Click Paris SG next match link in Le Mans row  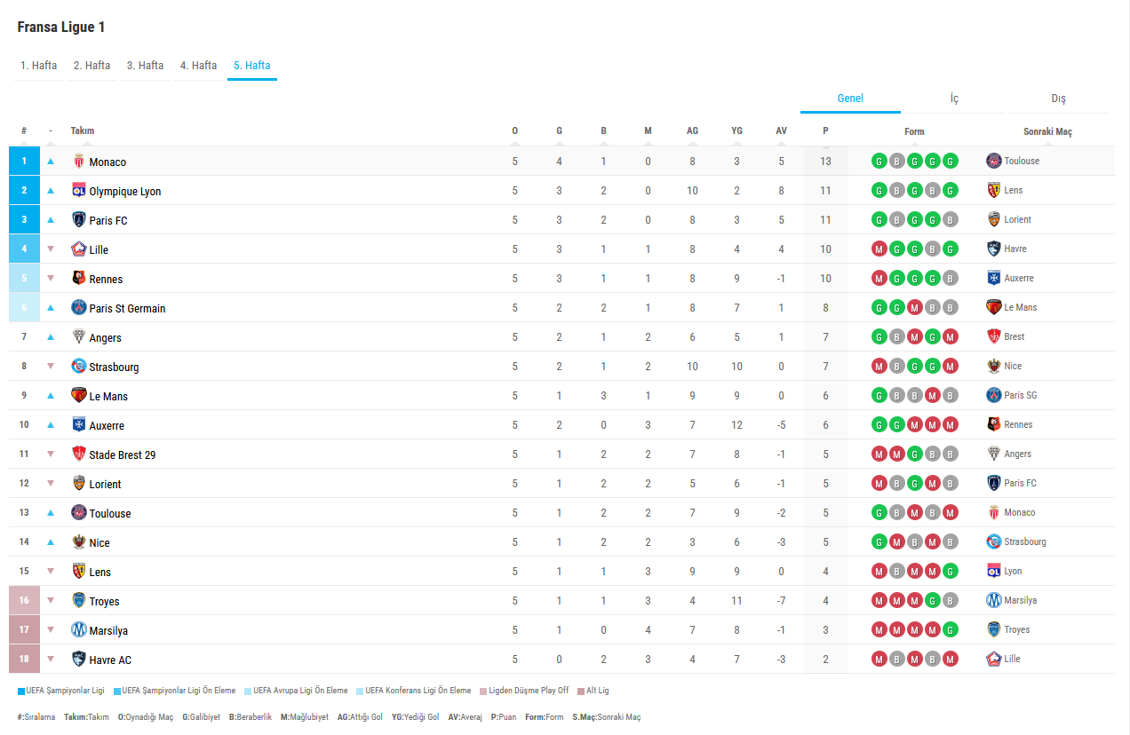[x=1021, y=395]
